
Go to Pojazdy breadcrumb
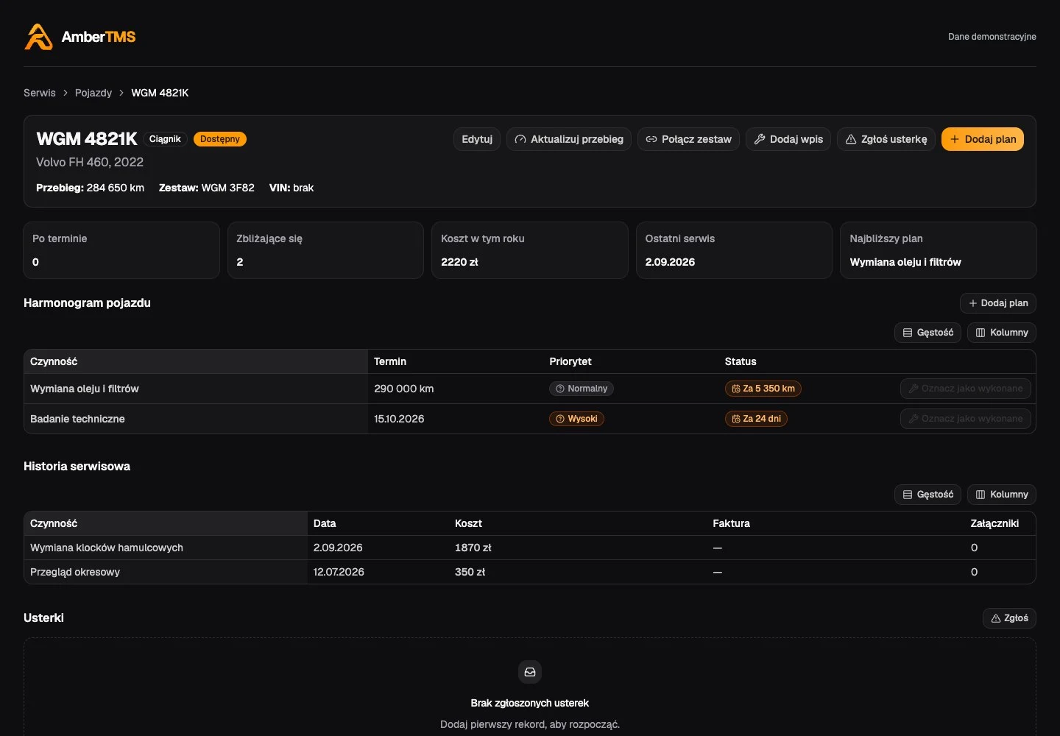click(93, 93)
